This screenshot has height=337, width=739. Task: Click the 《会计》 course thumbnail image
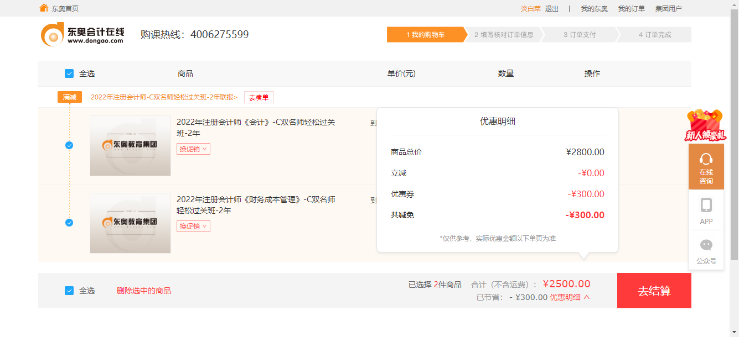pos(130,146)
